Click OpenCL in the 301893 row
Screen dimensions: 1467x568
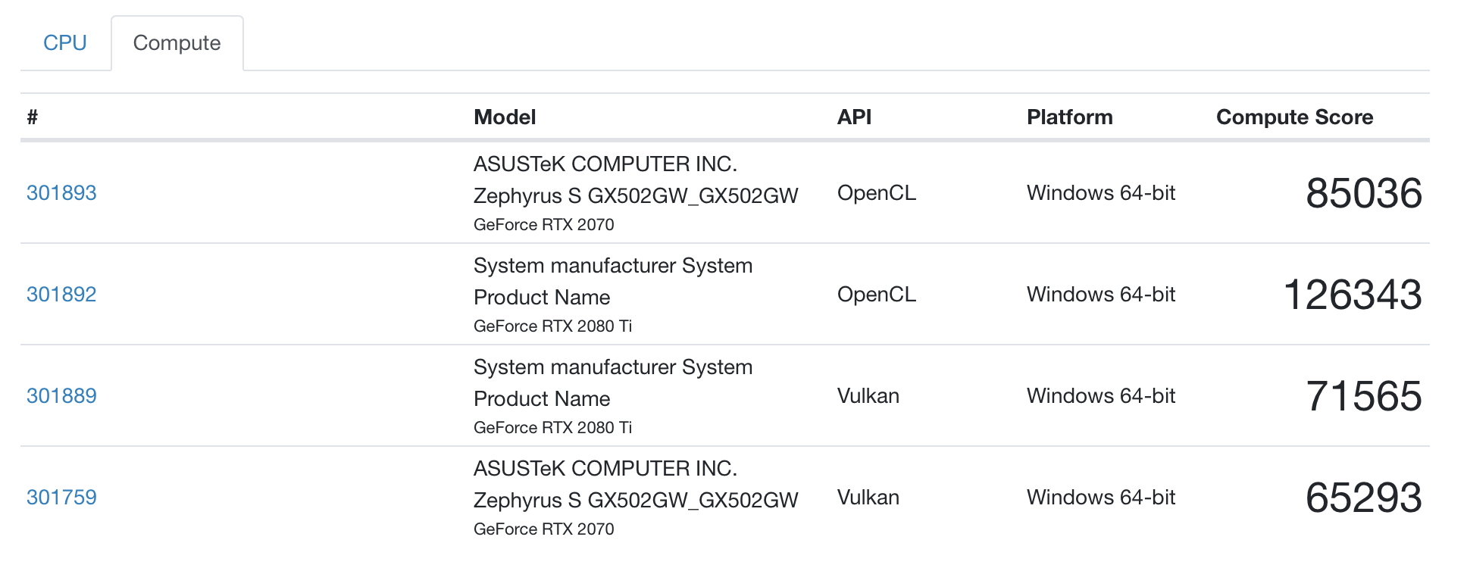point(876,193)
